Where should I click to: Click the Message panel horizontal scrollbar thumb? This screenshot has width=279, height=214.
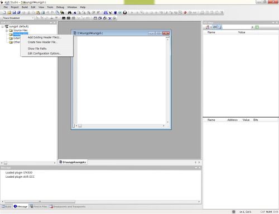(x=40, y=202)
